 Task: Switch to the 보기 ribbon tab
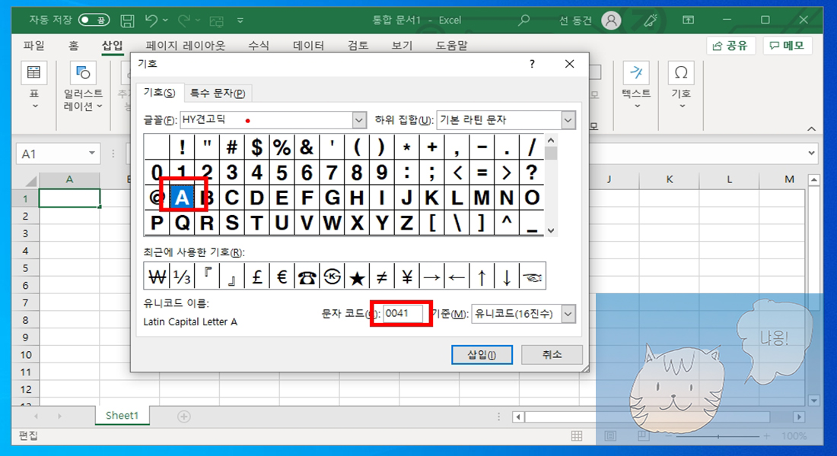pyautogui.click(x=402, y=46)
